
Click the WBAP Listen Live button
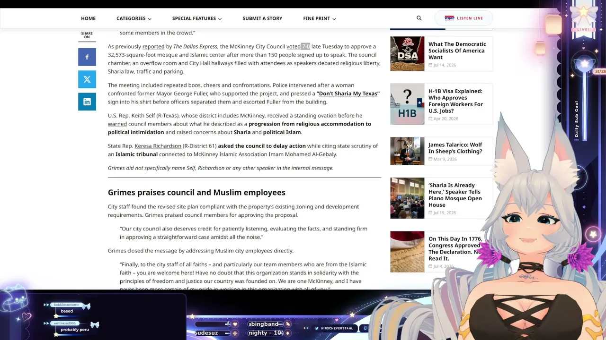click(463, 18)
